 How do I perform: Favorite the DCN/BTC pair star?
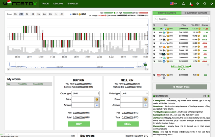coord(154,39)
